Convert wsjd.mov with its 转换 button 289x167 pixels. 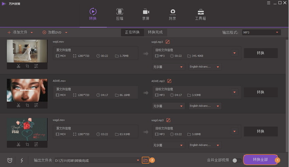coord(261,53)
